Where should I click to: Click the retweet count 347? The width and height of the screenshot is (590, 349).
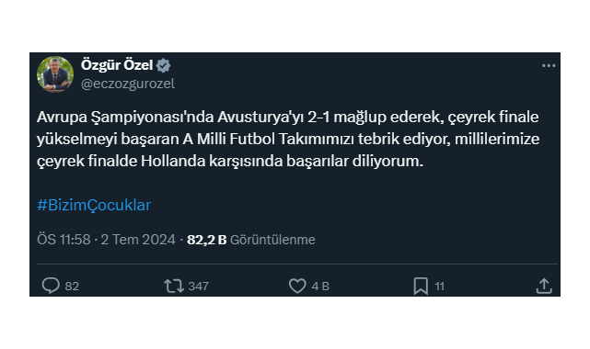coord(198,287)
